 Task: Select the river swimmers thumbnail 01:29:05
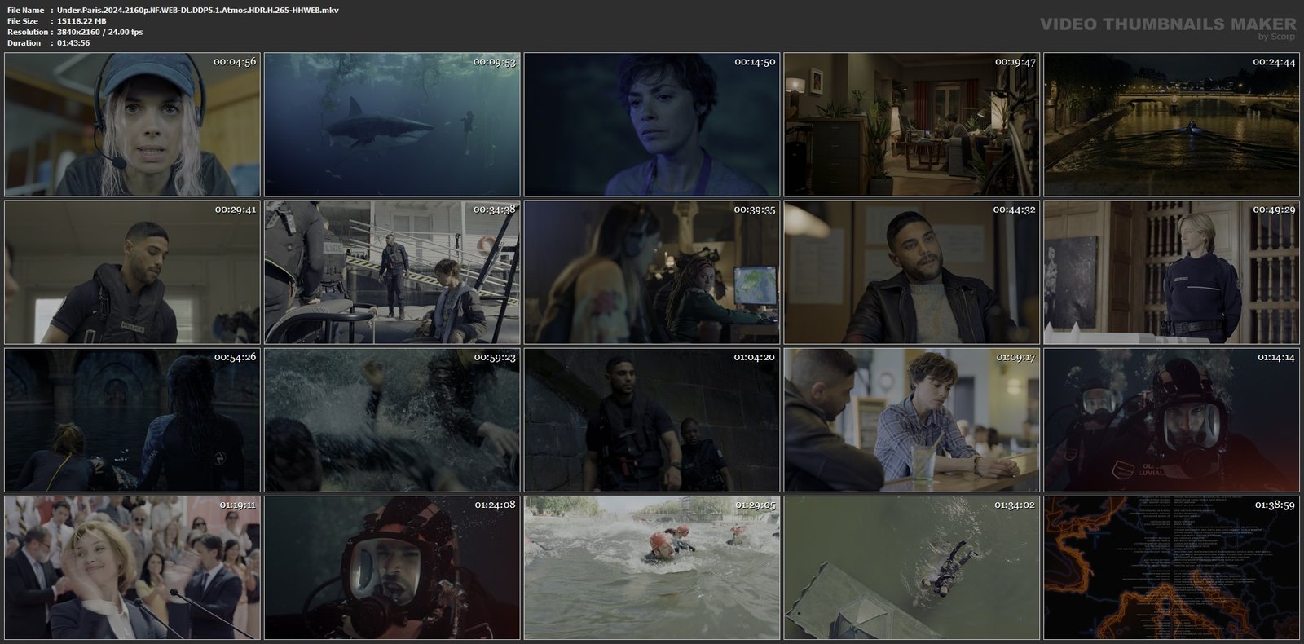652,567
